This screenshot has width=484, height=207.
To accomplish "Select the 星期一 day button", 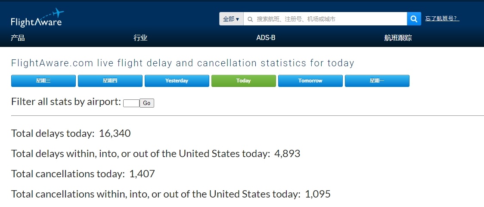I will coord(377,81).
